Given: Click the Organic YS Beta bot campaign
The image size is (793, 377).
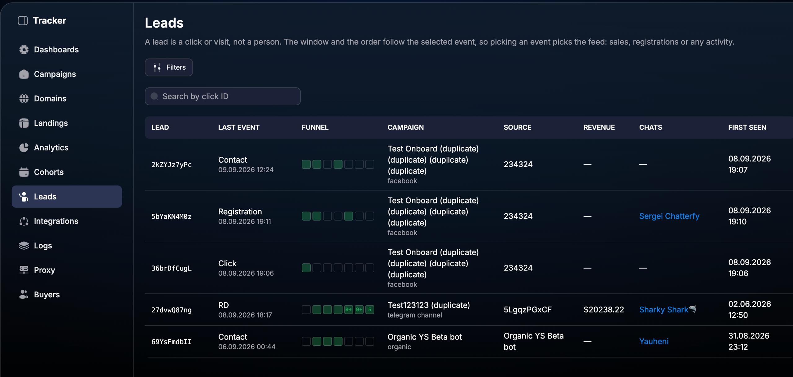Looking at the screenshot, I should tap(424, 337).
